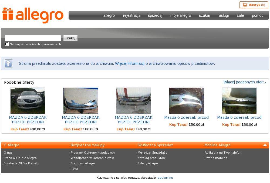Open the fourth offer's silver bumper thumbnail
270x183 pixels.
pyautogui.click(x=187, y=100)
